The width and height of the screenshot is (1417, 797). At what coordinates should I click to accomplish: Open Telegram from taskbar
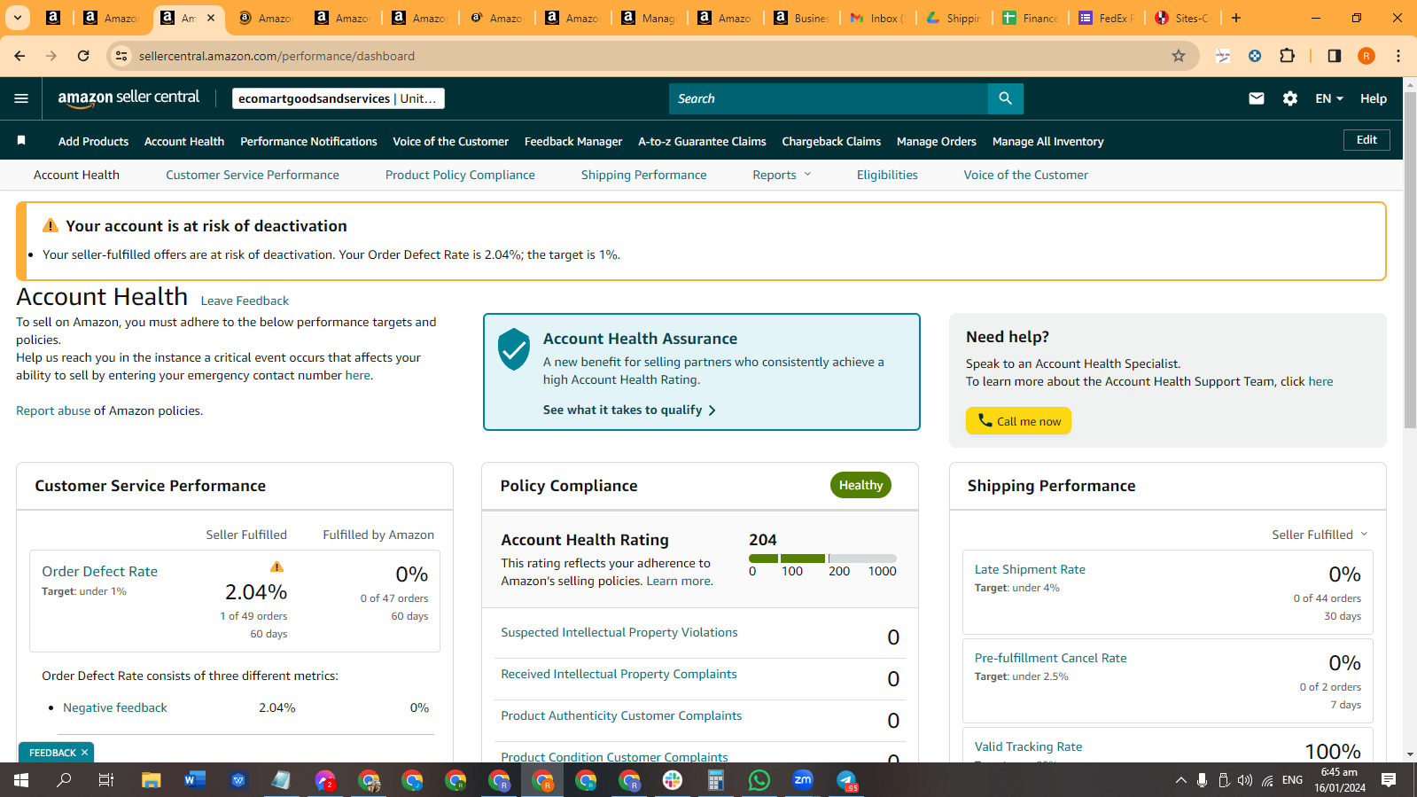tap(846, 780)
